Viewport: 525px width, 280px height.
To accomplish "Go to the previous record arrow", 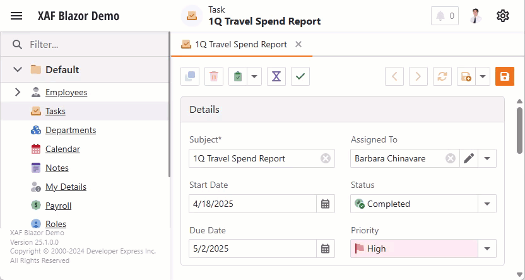I will (x=394, y=76).
